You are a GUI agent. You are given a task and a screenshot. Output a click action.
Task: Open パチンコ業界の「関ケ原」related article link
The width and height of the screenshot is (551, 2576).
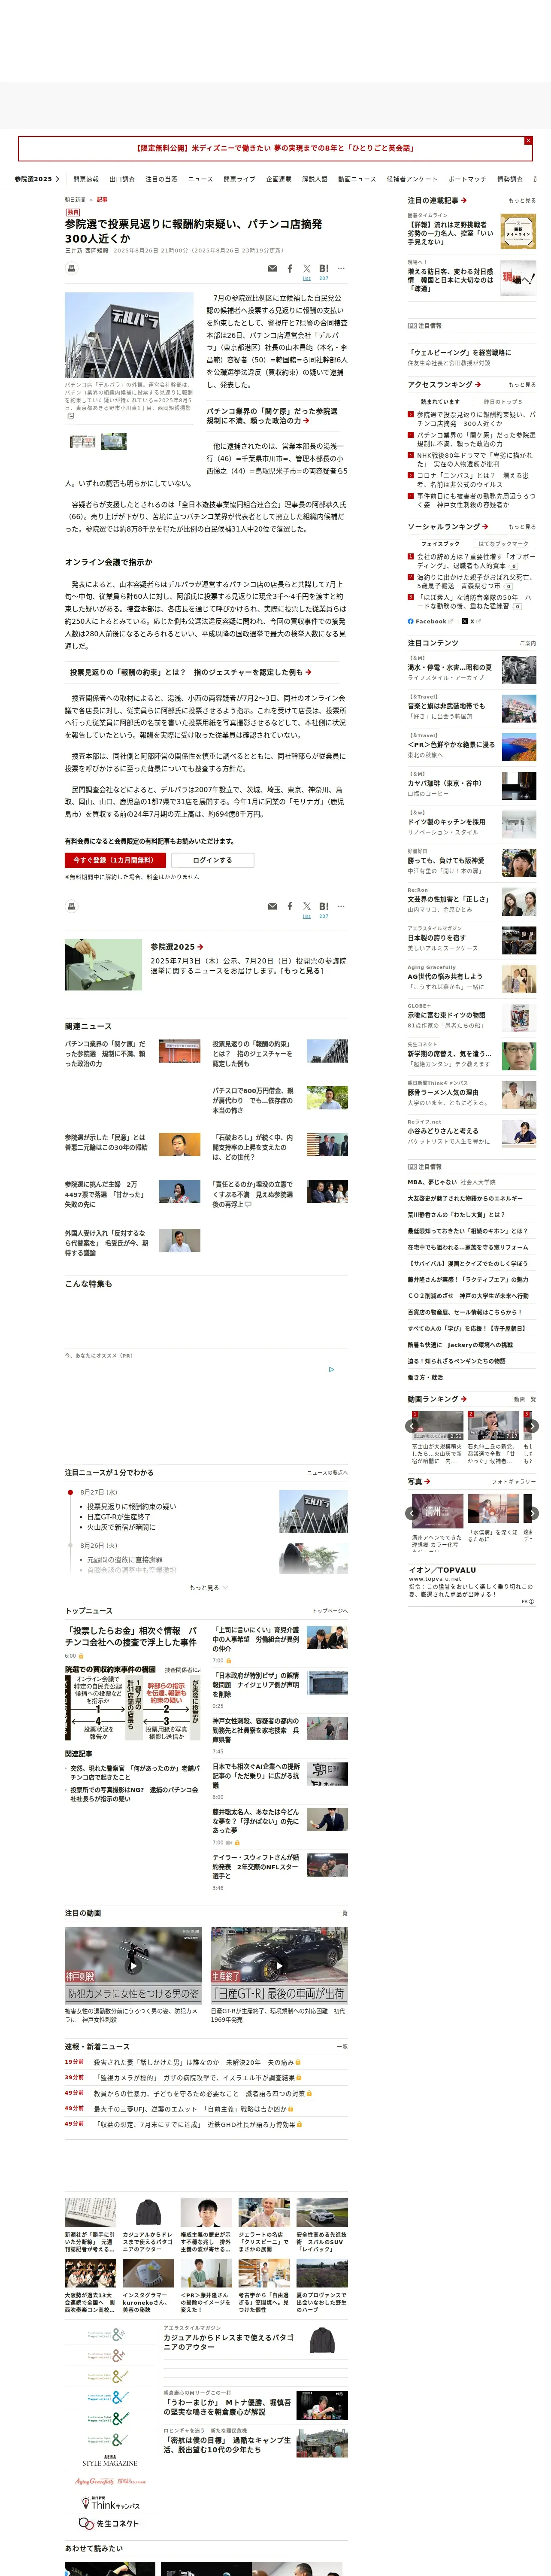(x=272, y=416)
